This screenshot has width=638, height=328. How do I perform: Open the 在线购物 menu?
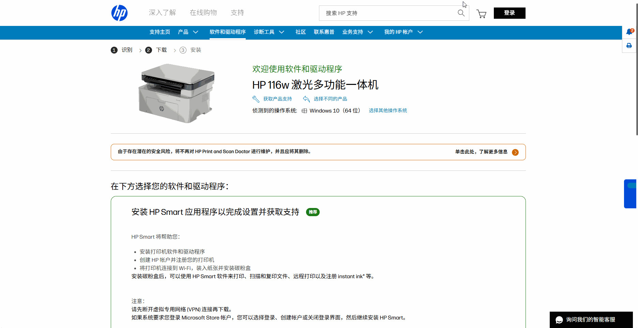pos(203,13)
